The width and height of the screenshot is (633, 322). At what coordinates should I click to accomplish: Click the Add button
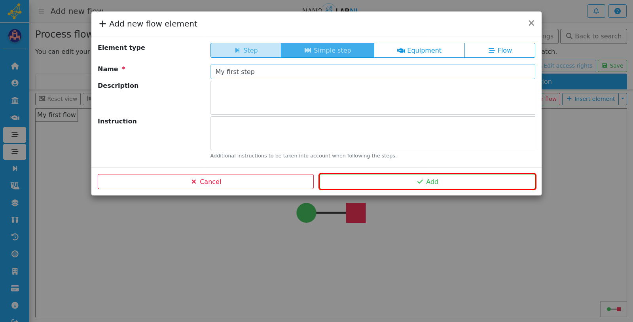427,182
